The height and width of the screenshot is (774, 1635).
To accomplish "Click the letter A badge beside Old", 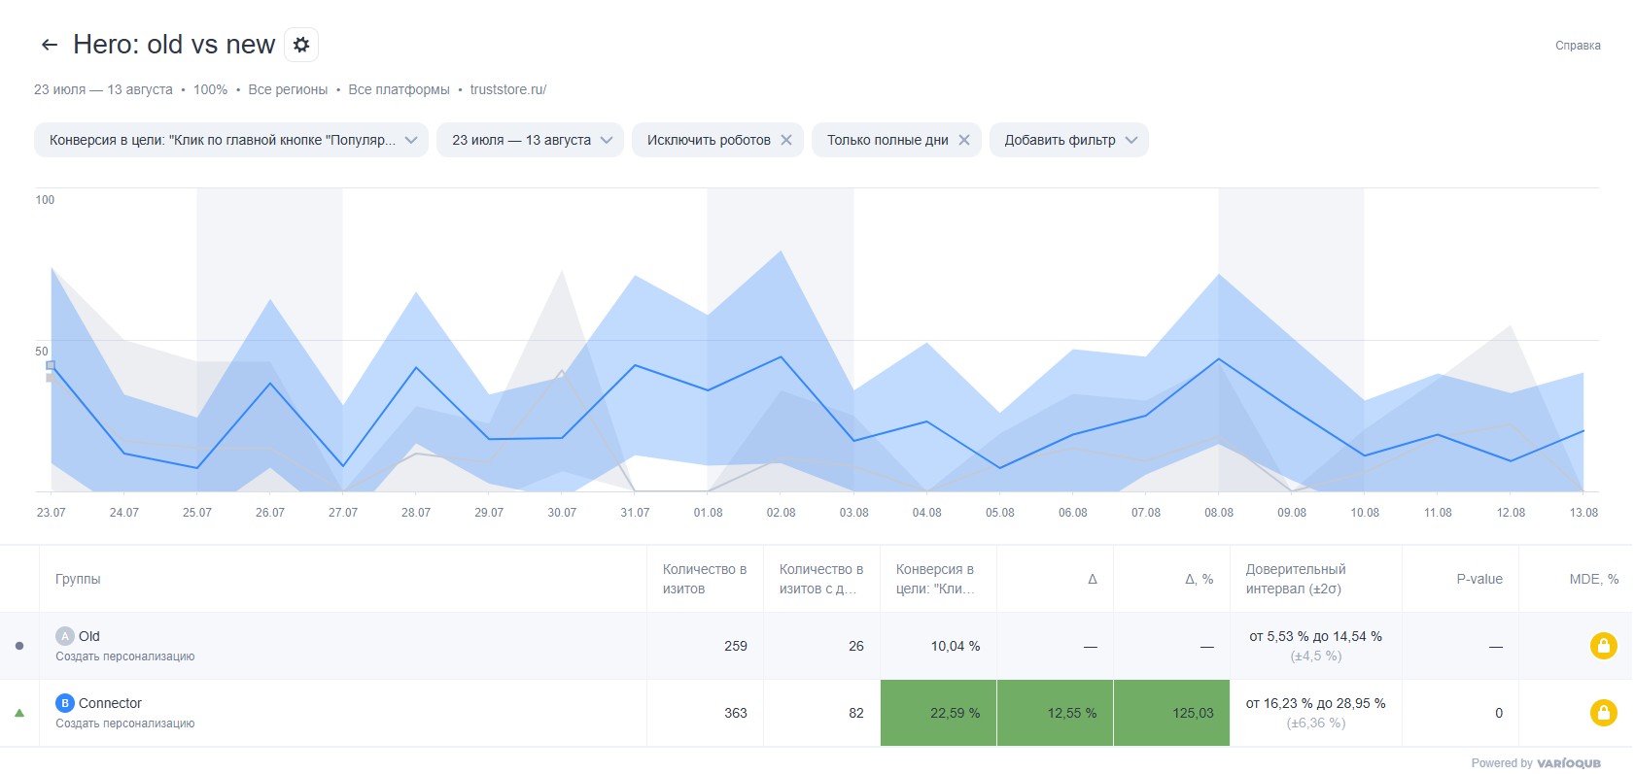I will pyautogui.click(x=65, y=636).
